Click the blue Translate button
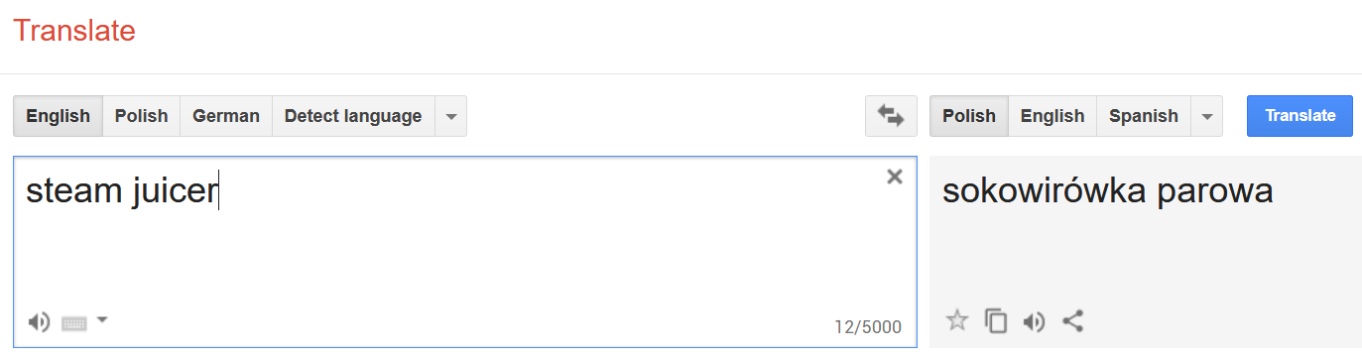Image resolution: width=1362 pixels, height=358 pixels. click(1300, 116)
